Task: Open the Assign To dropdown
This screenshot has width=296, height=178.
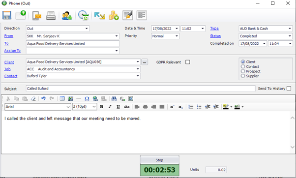Action: pos(117,51)
